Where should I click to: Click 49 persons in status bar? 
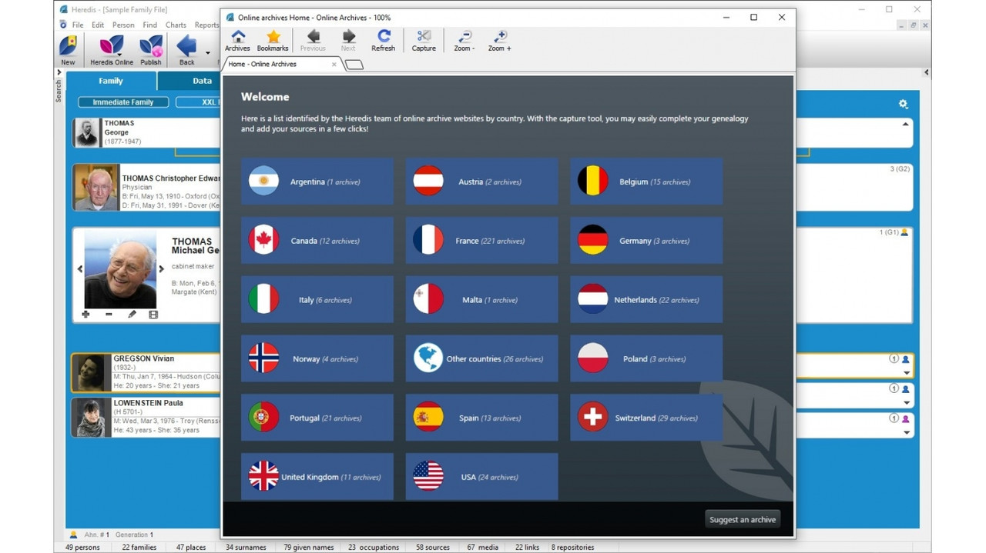(x=82, y=548)
